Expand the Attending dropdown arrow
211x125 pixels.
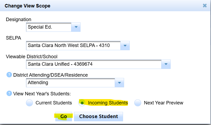(119, 83)
